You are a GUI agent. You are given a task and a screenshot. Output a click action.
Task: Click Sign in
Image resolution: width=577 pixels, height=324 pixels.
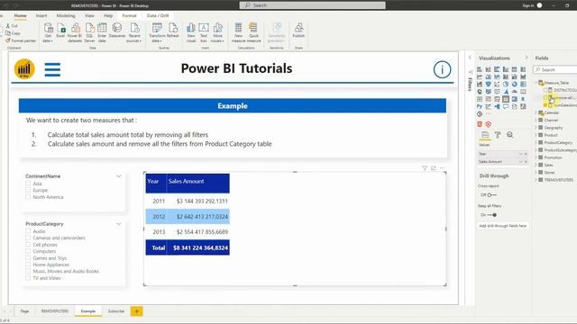point(528,5)
